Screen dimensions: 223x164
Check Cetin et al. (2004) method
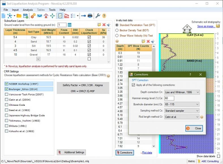click(7, 100)
